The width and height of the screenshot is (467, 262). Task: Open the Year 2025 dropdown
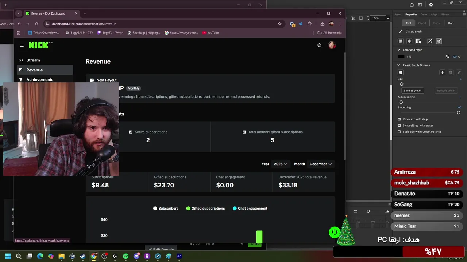281,164
